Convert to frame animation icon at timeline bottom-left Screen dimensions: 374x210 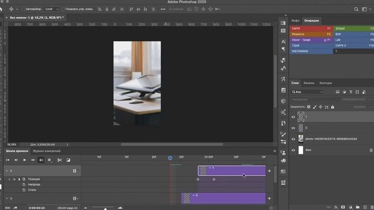point(8,208)
